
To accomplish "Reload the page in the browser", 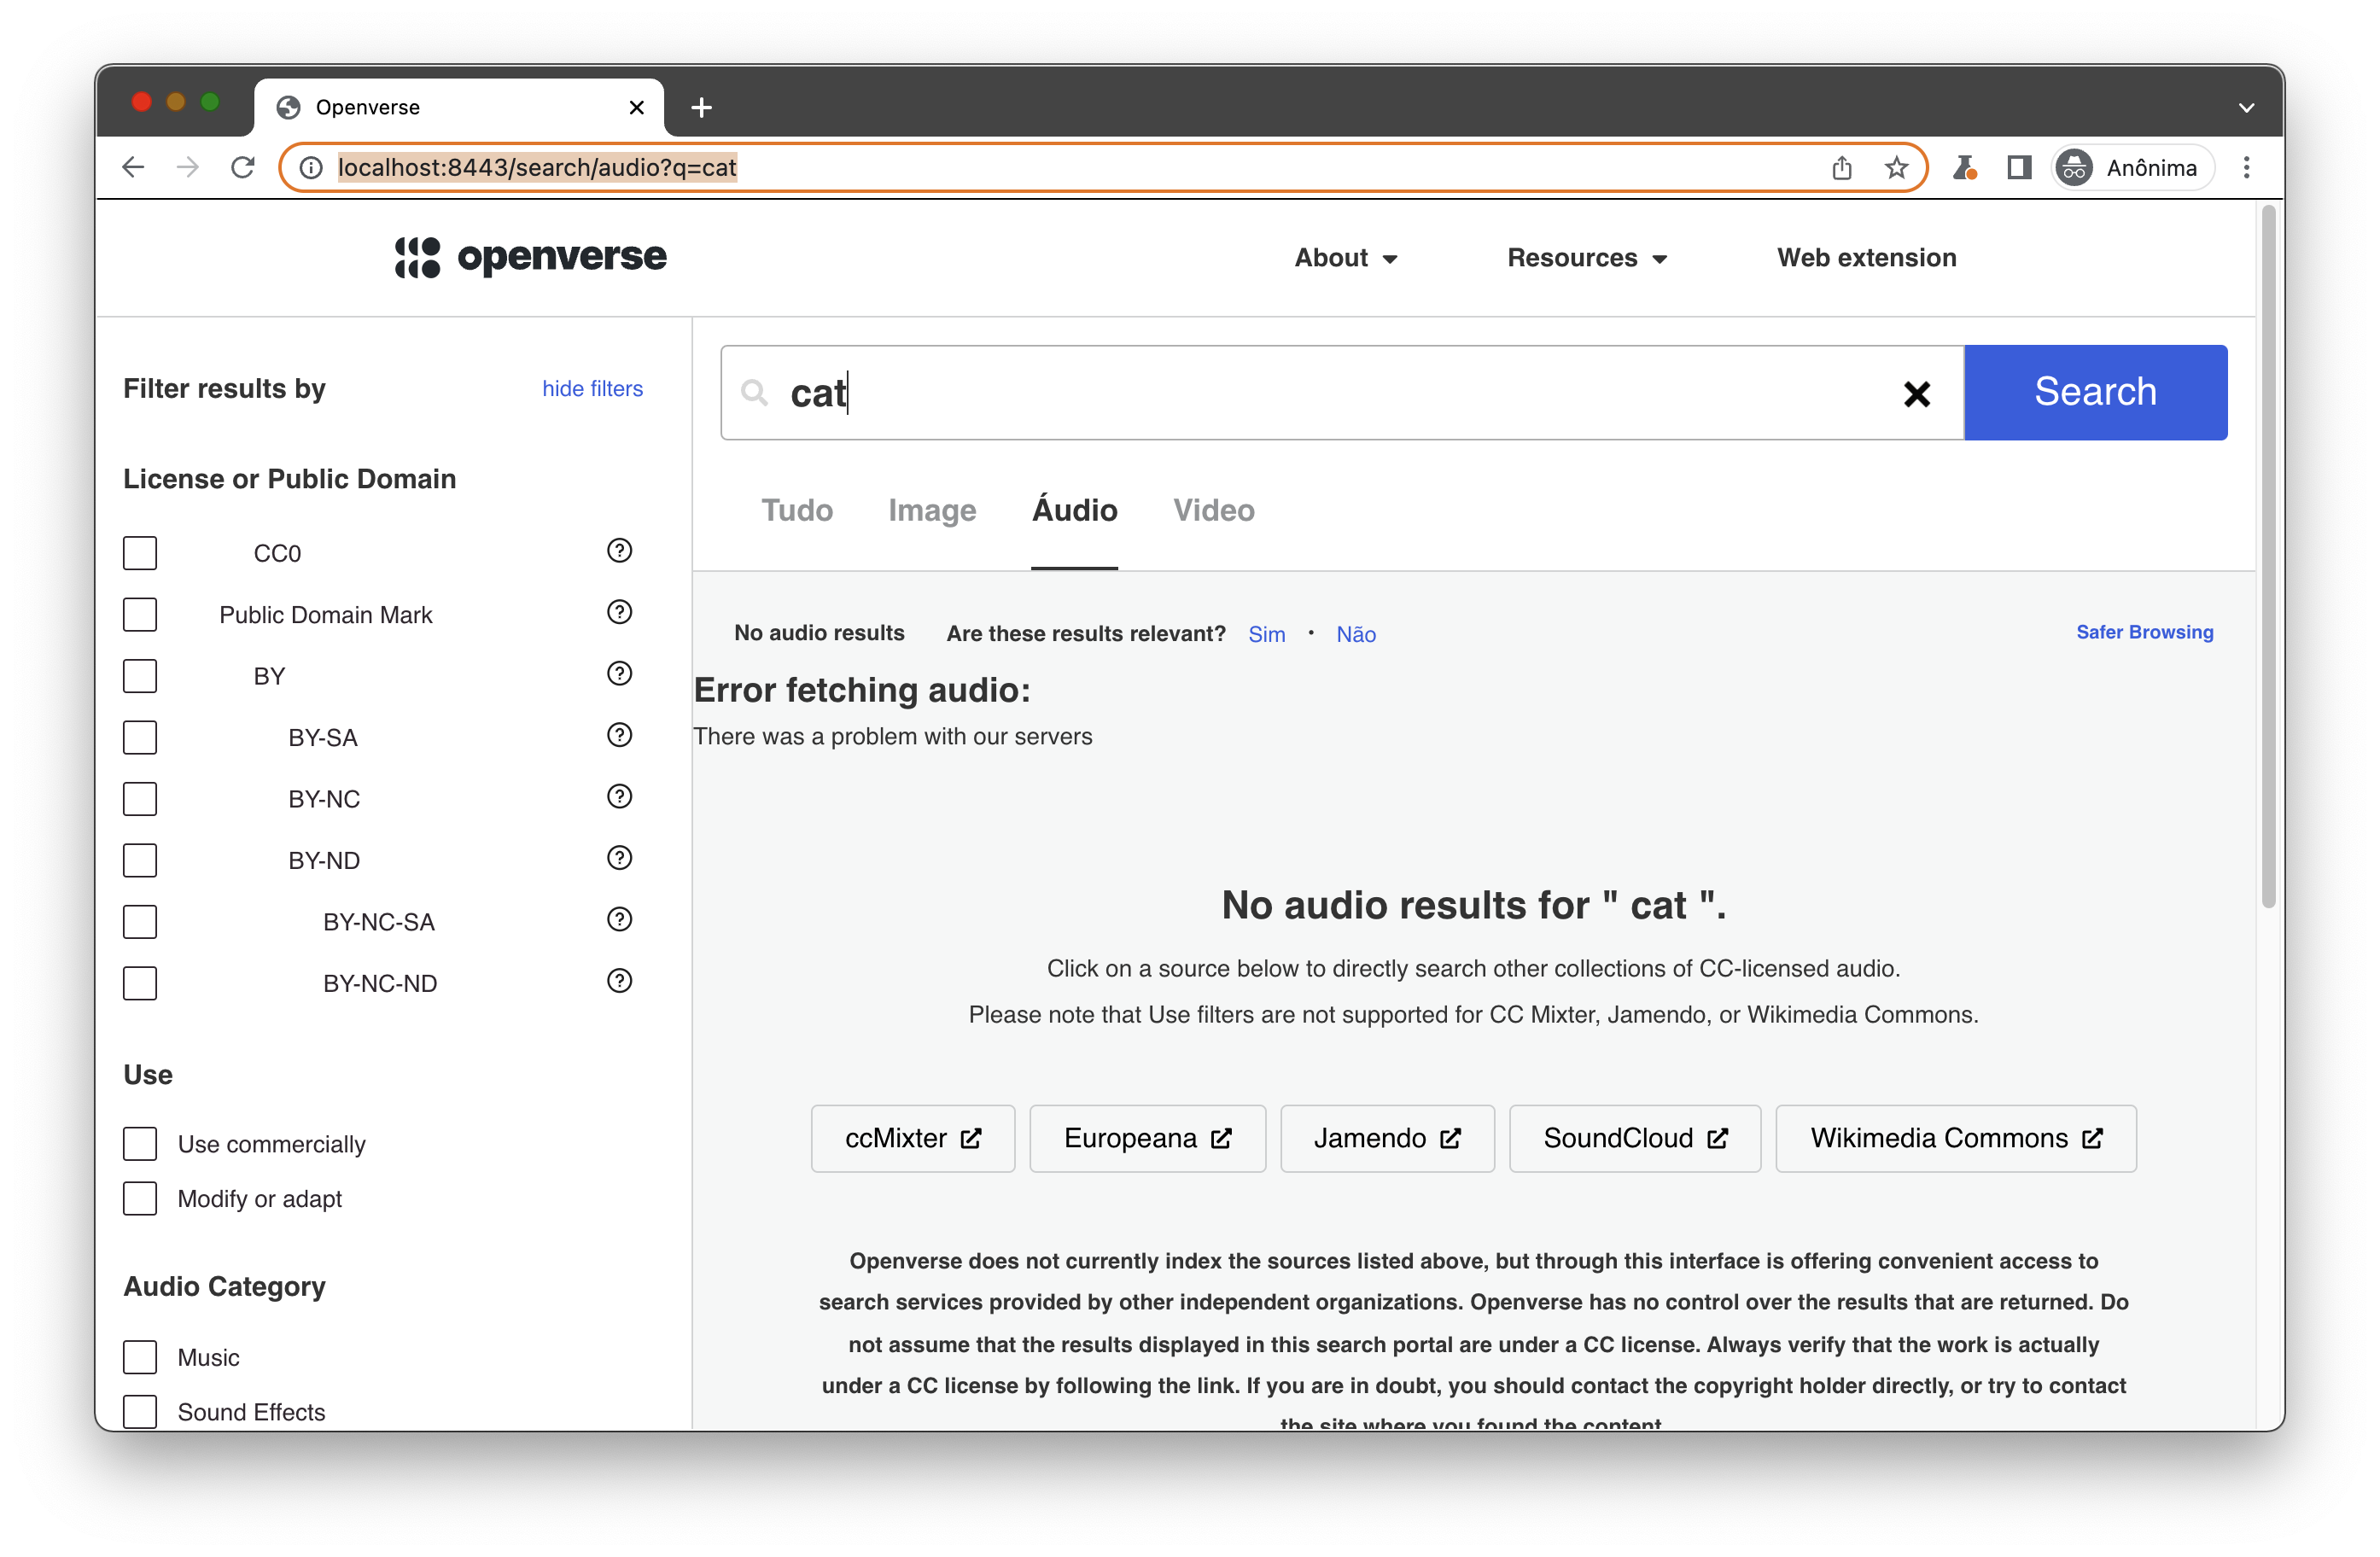I will pos(243,167).
